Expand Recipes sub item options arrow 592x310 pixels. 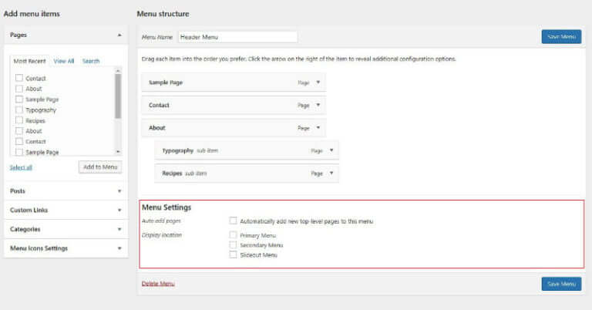coord(331,174)
